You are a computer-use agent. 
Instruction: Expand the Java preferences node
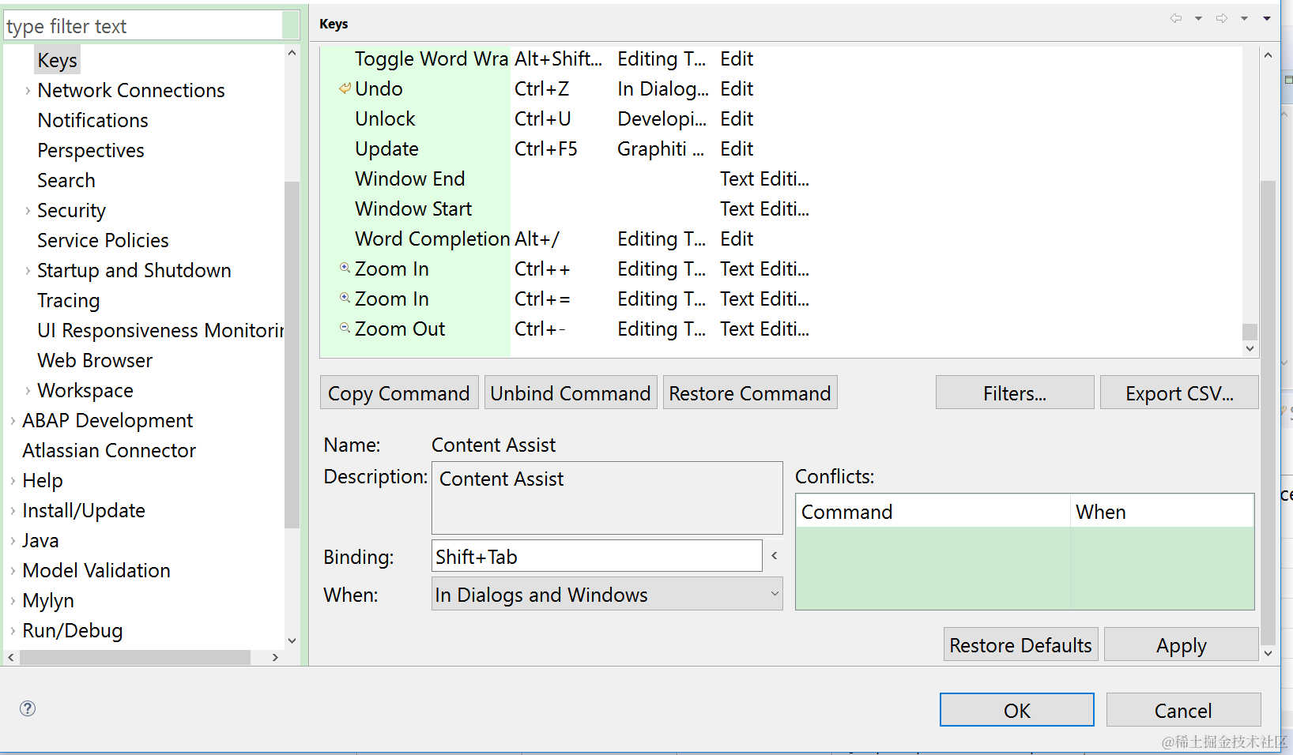(13, 541)
